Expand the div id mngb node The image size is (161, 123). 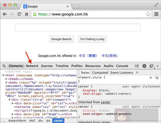pos(13,114)
